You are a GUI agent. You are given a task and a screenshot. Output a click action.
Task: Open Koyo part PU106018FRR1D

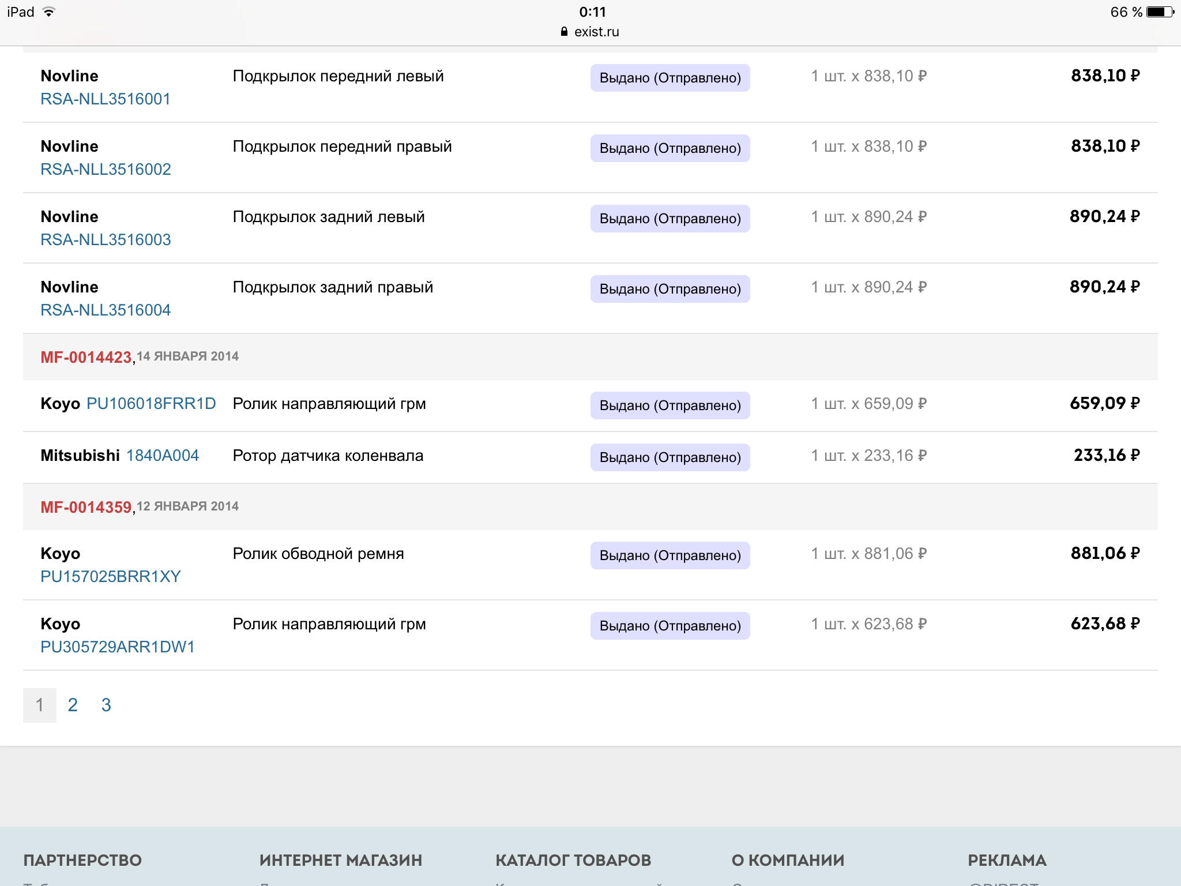point(151,404)
